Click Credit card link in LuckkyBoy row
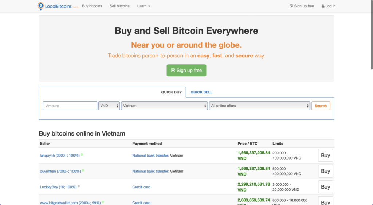 pyautogui.click(x=141, y=187)
